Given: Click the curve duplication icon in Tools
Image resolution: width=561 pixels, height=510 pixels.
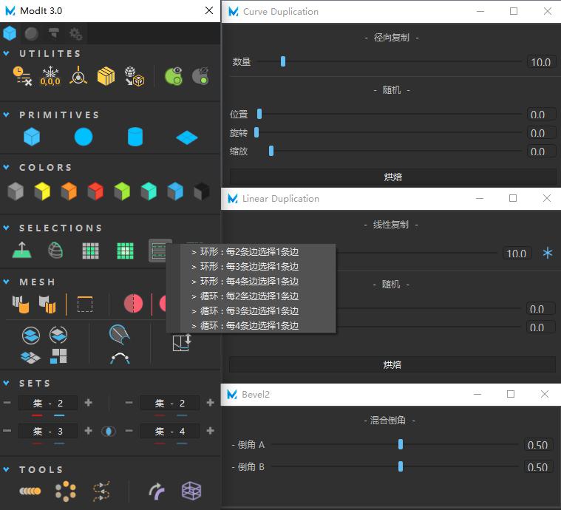Looking at the screenshot, I should click(101, 491).
